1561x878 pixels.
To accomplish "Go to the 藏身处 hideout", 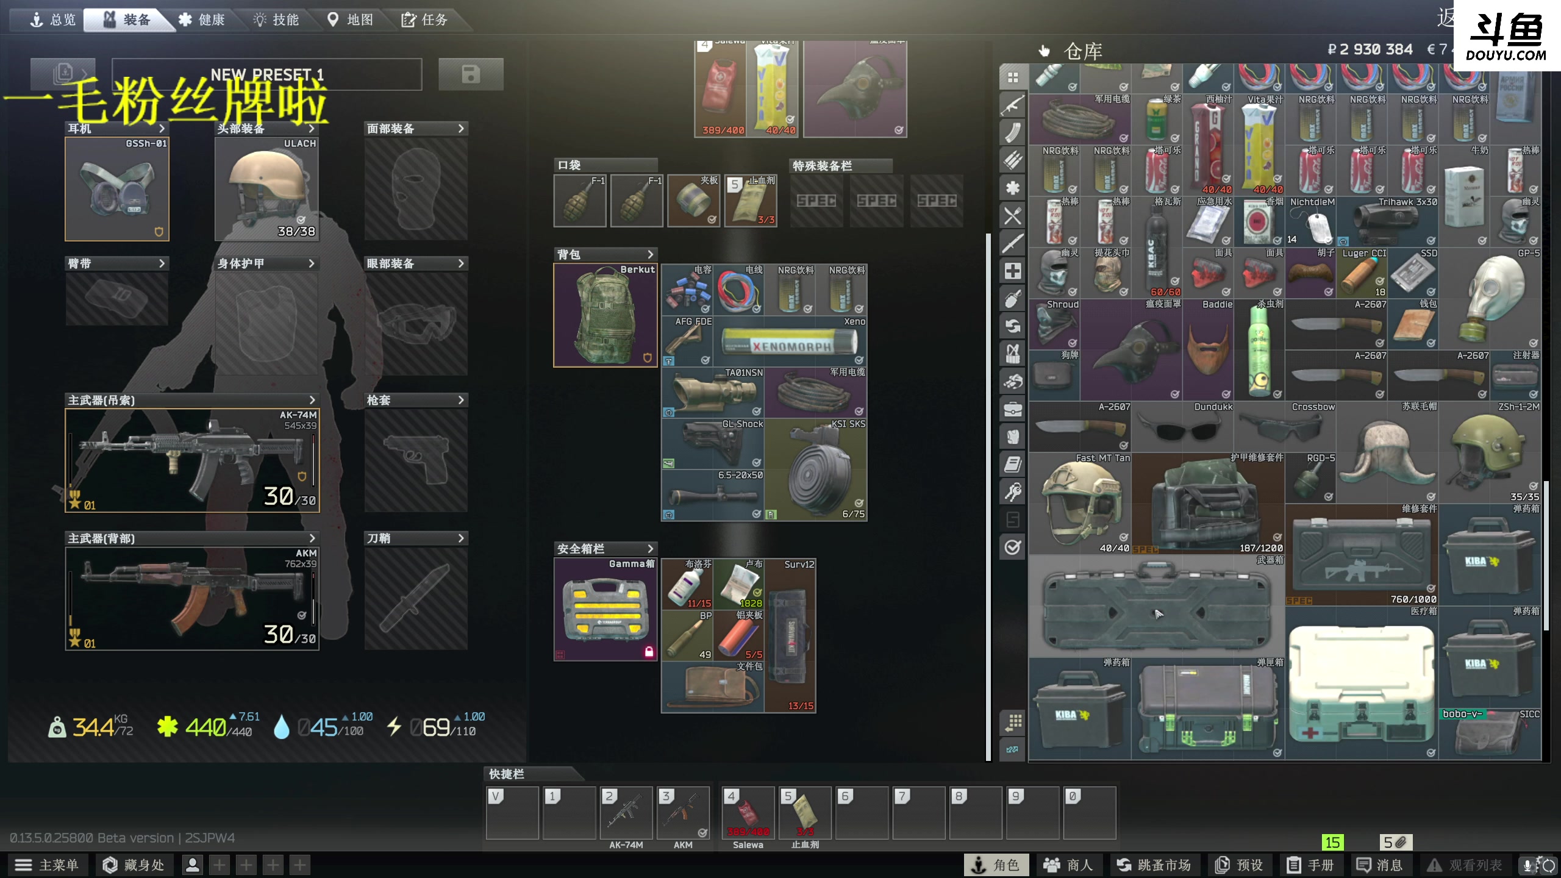I will click(134, 865).
